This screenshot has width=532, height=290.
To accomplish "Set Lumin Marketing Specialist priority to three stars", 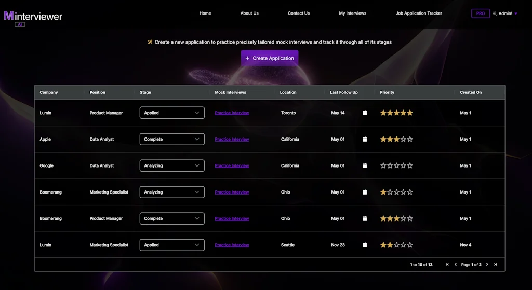I will point(396,245).
